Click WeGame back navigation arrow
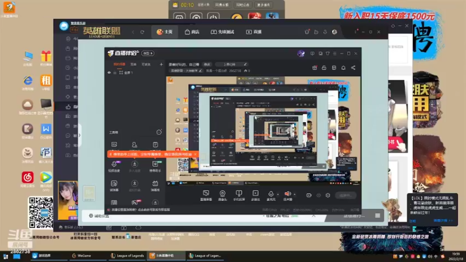 (133, 32)
